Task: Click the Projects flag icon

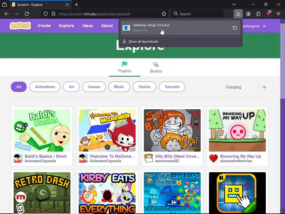Action: [125, 64]
